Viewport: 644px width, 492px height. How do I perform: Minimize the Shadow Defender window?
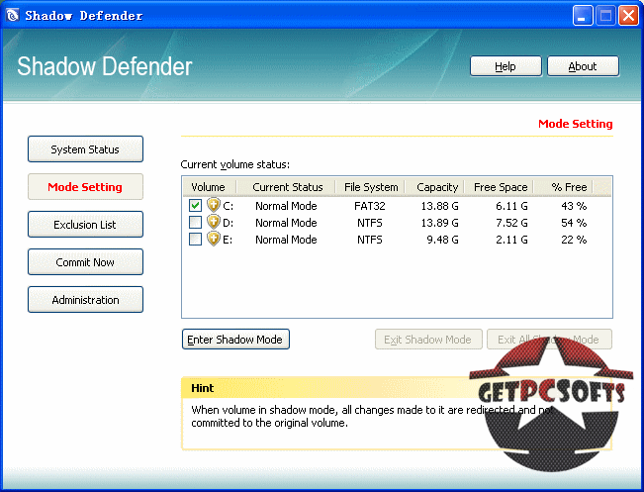point(583,16)
